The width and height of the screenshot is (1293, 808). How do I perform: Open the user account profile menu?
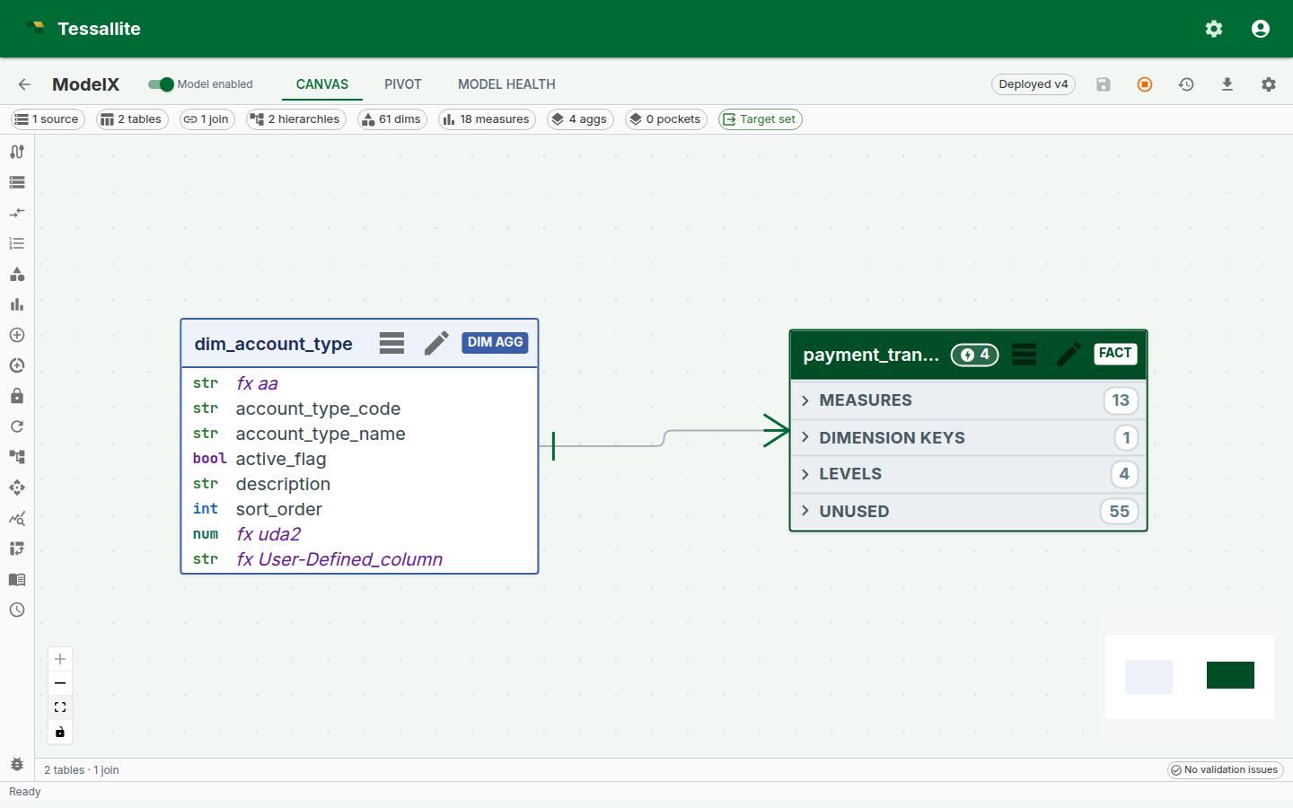[x=1261, y=29]
